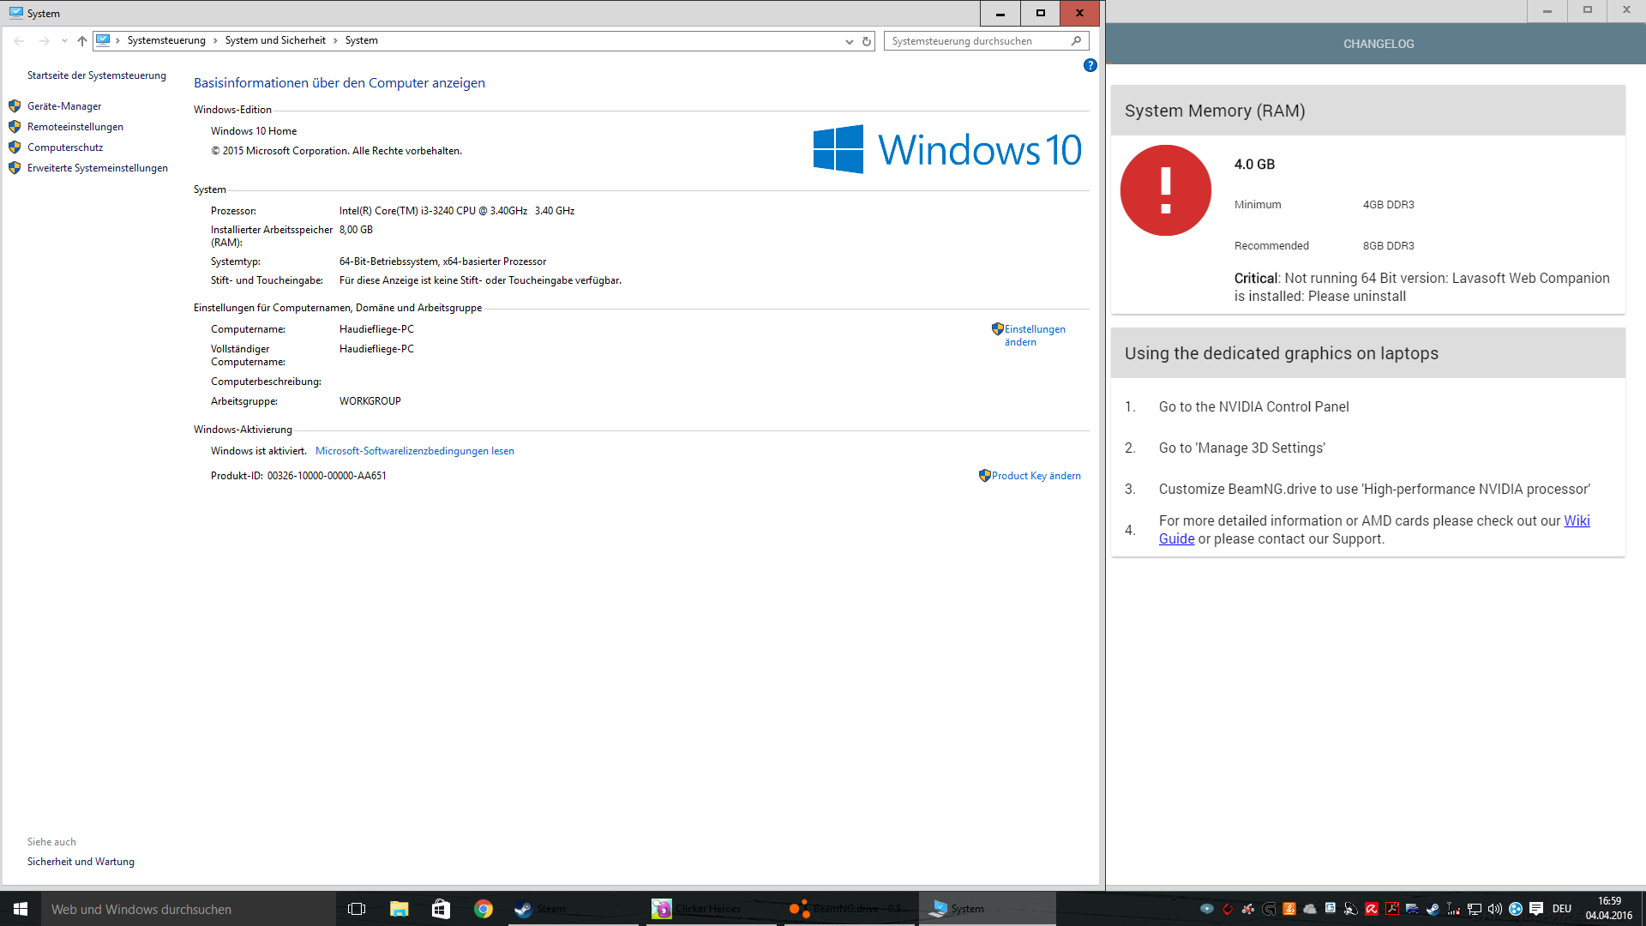Viewport: 1646px width, 926px height.
Task: Select the 'System' breadcrumb segment
Action: click(x=361, y=40)
